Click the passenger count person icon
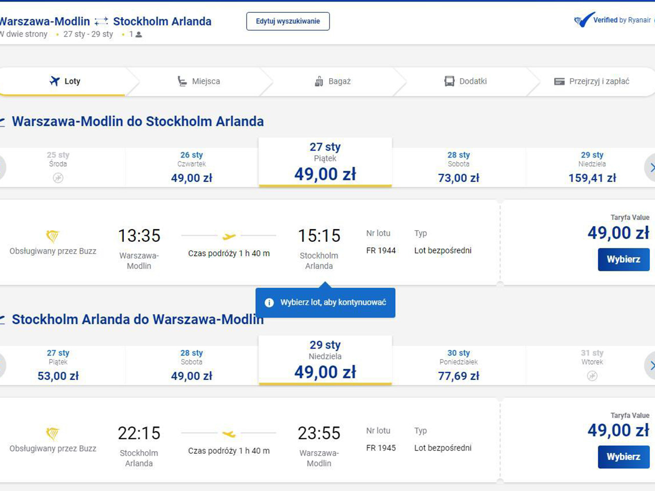This screenshot has height=491, width=655. 139,35
